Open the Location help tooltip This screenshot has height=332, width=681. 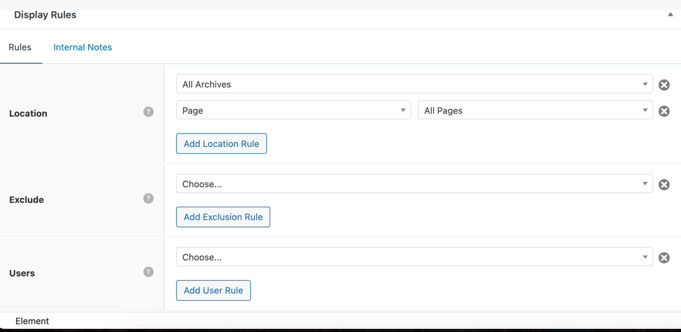[x=148, y=112]
